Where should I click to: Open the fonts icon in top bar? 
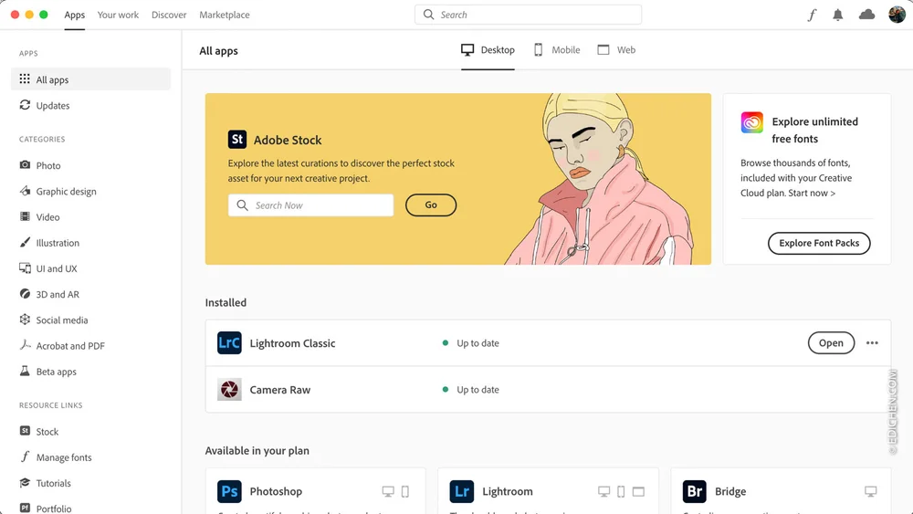click(x=812, y=16)
